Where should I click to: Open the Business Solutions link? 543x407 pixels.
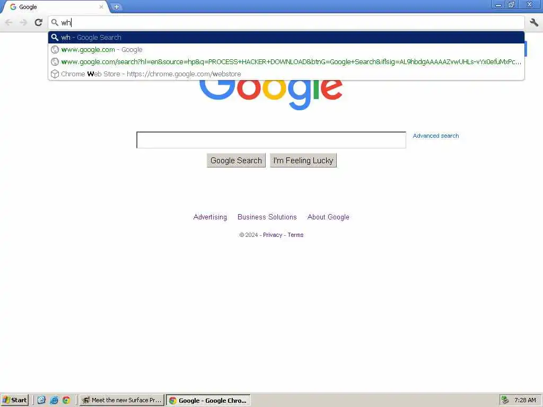click(x=267, y=217)
